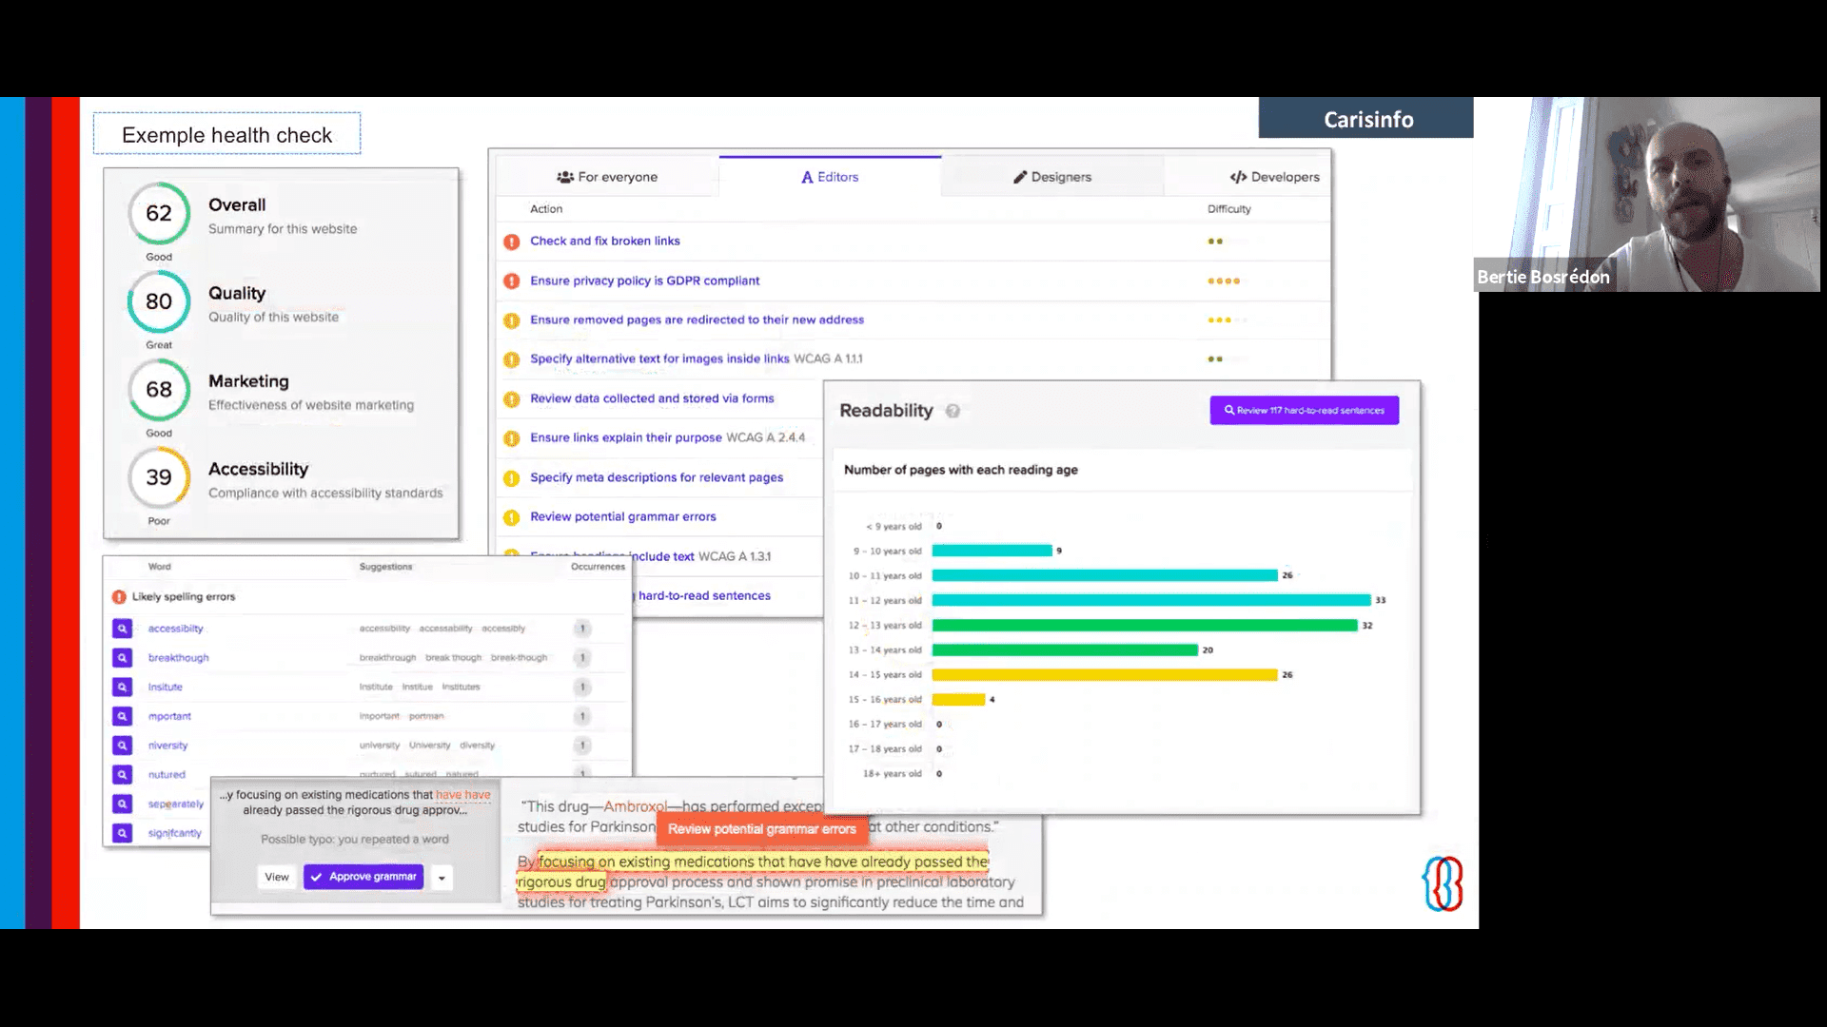Click the 'Difficulty' column header
1827x1027 pixels.
[1229, 209]
